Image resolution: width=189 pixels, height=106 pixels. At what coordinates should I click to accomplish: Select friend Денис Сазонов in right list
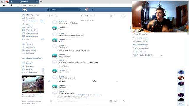point(140,34)
